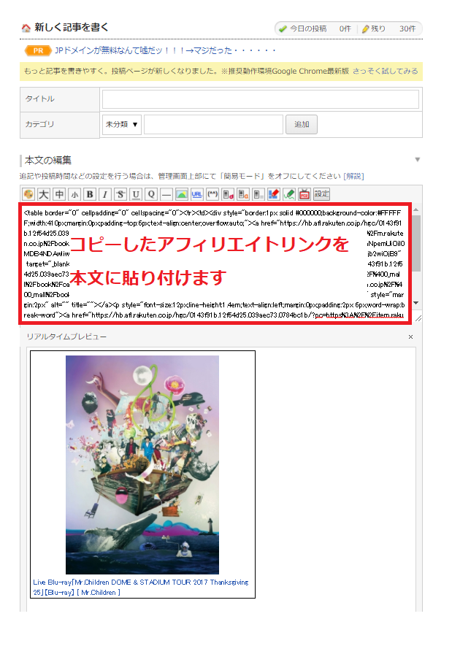Image resolution: width=452 pixels, height=646 pixels.
Task: Click the 本文の編集 heading
Action: (47, 160)
